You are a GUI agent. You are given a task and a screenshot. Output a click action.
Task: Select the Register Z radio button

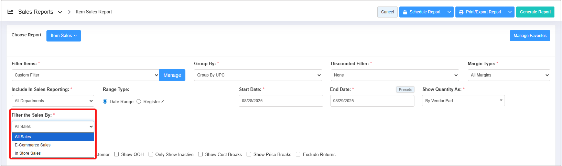click(x=139, y=102)
